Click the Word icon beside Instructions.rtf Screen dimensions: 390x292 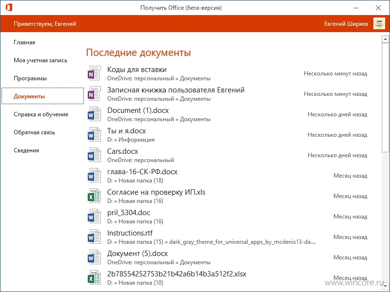[94, 237]
